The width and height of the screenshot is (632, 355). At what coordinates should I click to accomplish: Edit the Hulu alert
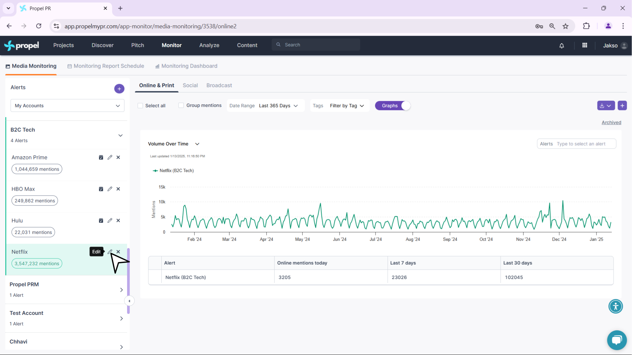[x=110, y=221]
